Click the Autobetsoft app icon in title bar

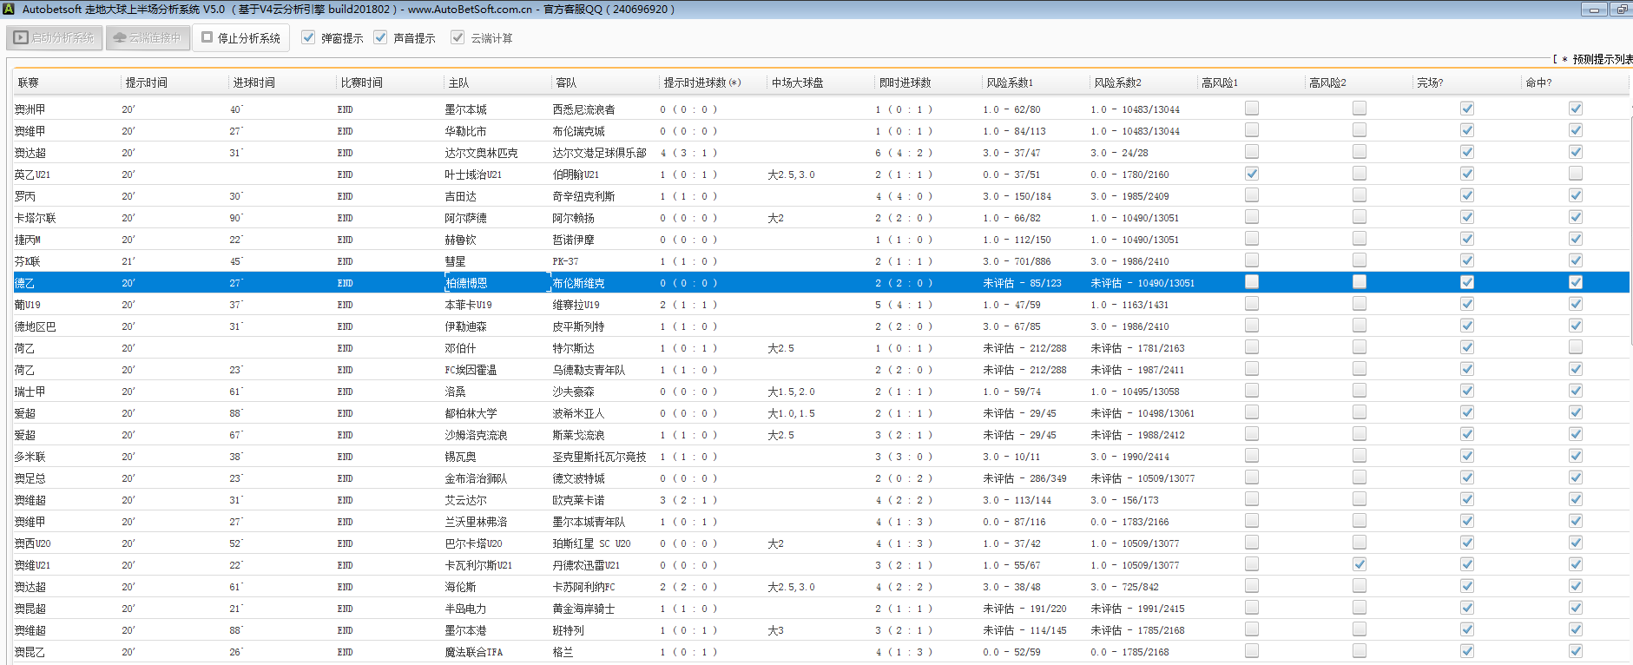[x=9, y=10]
